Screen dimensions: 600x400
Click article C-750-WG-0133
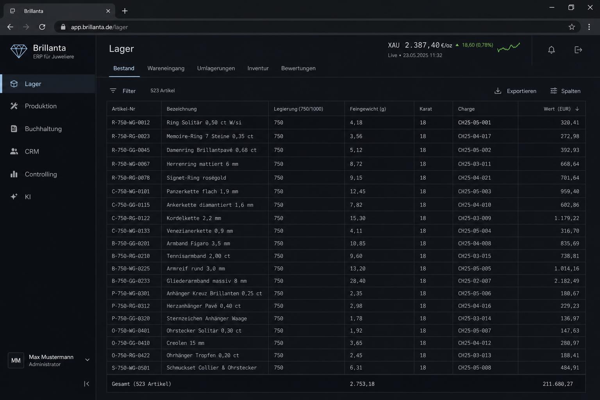point(130,231)
